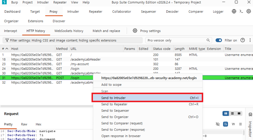253x140 pixels.
Task: Switch to the Intercept sub-tab
Action: (x=10, y=31)
